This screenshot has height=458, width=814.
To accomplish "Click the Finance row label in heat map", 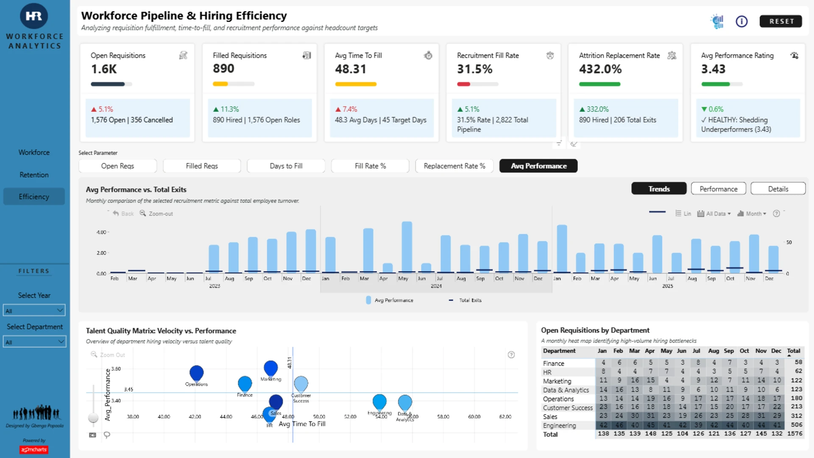I will [x=553, y=363].
